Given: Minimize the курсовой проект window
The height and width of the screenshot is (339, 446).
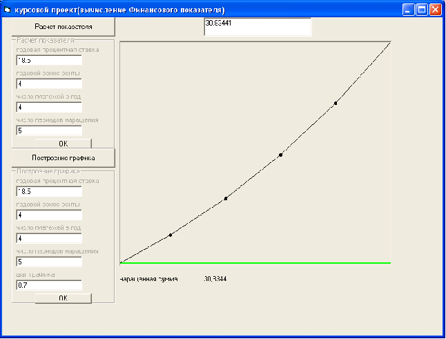Looking at the screenshot, I should 408,10.
